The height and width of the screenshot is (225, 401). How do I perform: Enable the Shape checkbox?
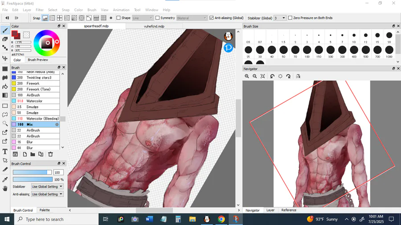(119, 18)
